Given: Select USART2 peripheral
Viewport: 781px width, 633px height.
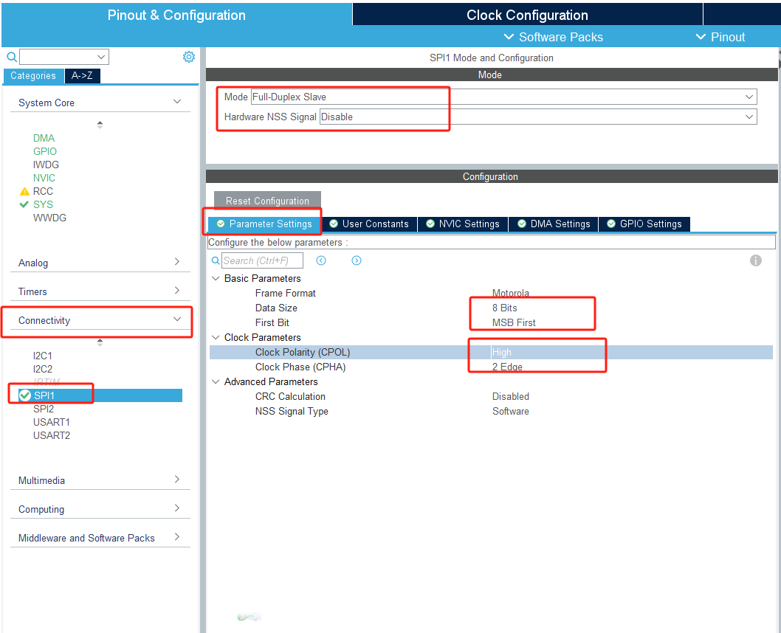Looking at the screenshot, I should (x=52, y=436).
